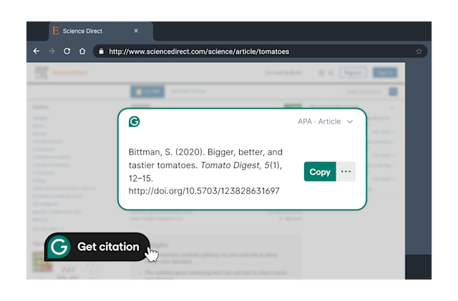
Task: Click the lock icon in address bar
Action: coord(101,51)
